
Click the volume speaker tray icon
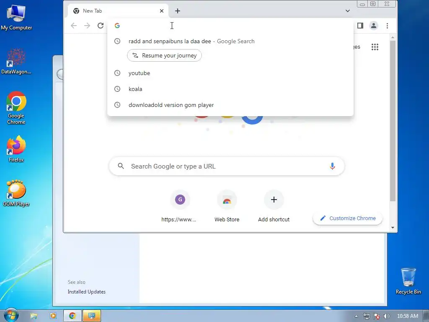coord(387,316)
